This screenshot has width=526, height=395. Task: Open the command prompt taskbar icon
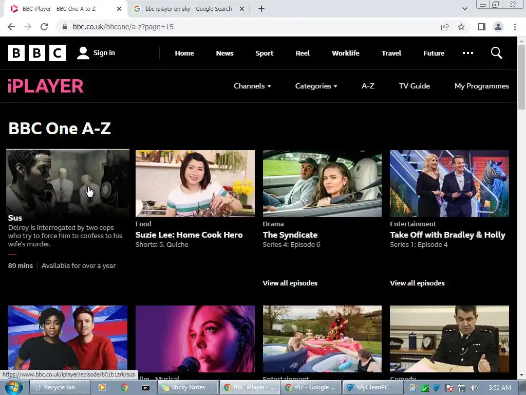pyautogui.click(x=145, y=388)
